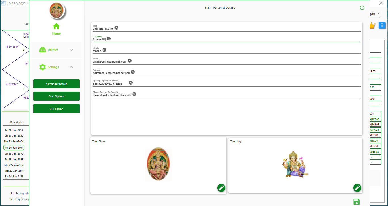Select Mahadasha row Me: 25-Jan-2054
This screenshot has width=388, height=206.
[x=14, y=141]
